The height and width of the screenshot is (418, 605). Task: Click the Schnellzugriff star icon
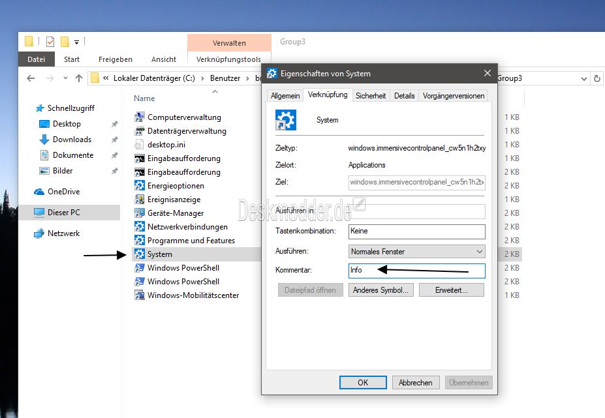pyautogui.click(x=39, y=108)
